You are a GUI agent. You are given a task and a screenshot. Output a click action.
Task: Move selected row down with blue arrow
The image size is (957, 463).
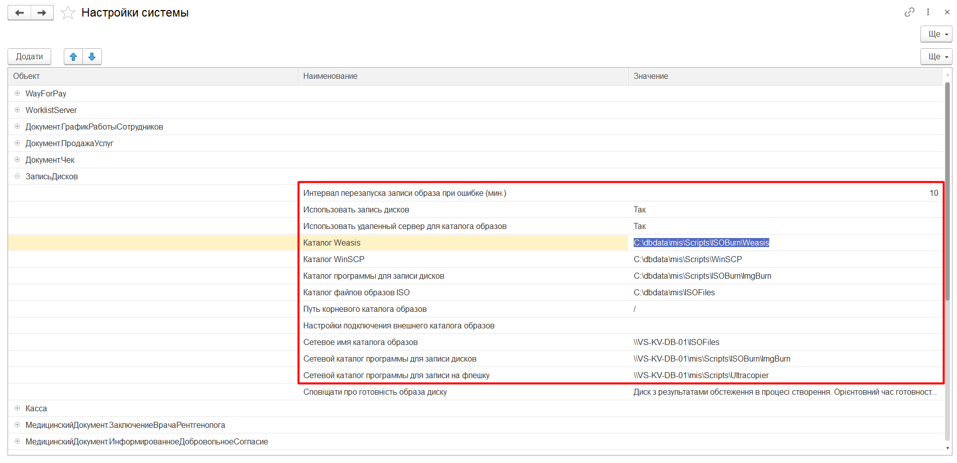[92, 57]
